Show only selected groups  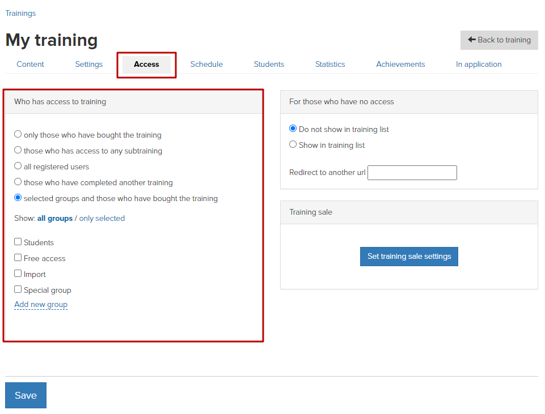(102, 218)
